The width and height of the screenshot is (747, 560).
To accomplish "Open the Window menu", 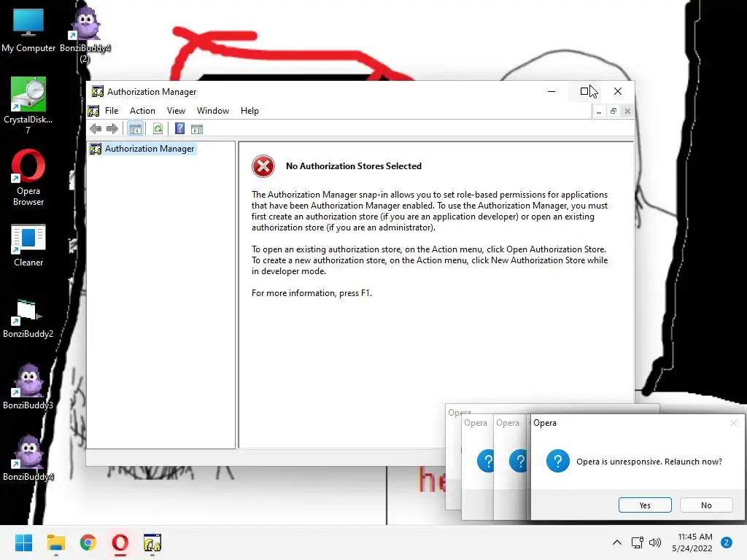I will tap(213, 111).
